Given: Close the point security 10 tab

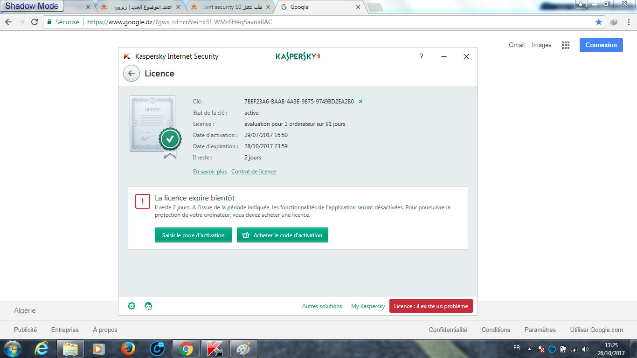Looking at the screenshot, I should pos(267,7).
